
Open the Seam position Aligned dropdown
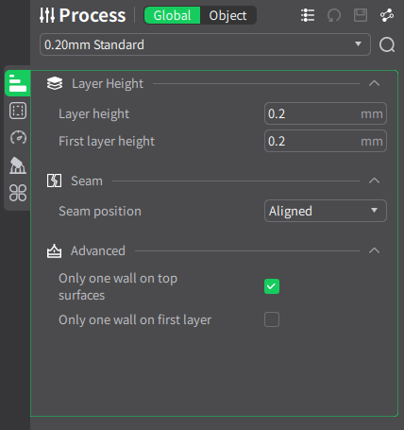(x=326, y=211)
